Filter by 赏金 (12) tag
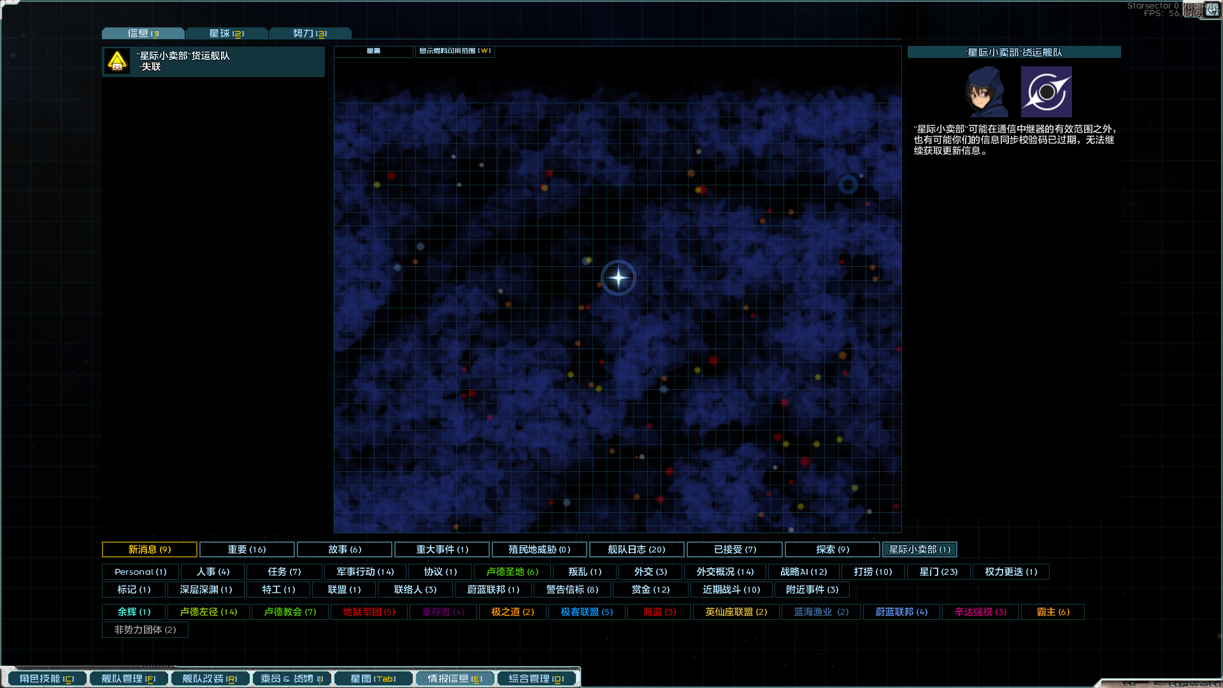This screenshot has width=1223, height=688. 650,589
